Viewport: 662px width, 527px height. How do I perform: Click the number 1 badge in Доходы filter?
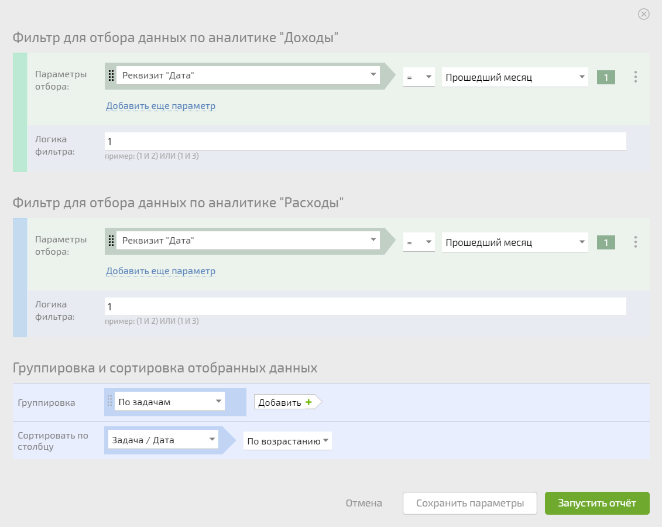[x=606, y=77]
